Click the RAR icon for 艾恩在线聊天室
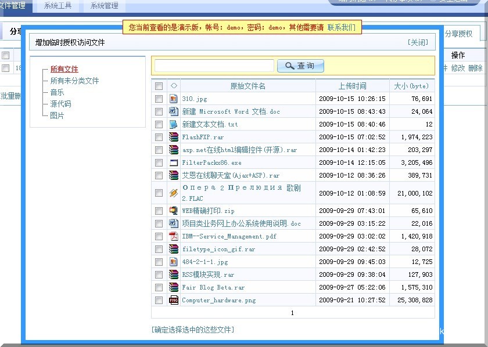 click(173, 175)
